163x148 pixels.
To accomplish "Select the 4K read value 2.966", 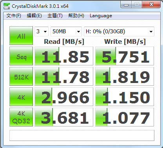I will pyautogui.click(x=64, y=97).
